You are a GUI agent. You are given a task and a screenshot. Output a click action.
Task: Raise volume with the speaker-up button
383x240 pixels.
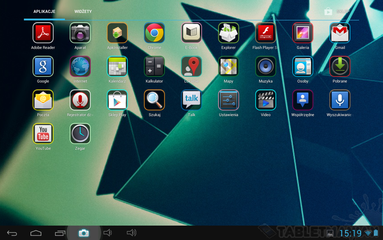(x=131, y=233)
